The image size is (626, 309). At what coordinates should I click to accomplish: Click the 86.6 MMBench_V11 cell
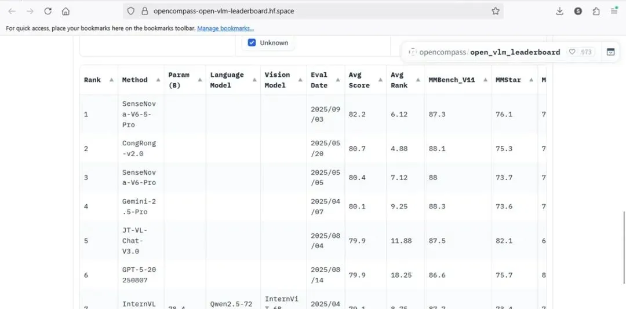(x=458, y=275)
